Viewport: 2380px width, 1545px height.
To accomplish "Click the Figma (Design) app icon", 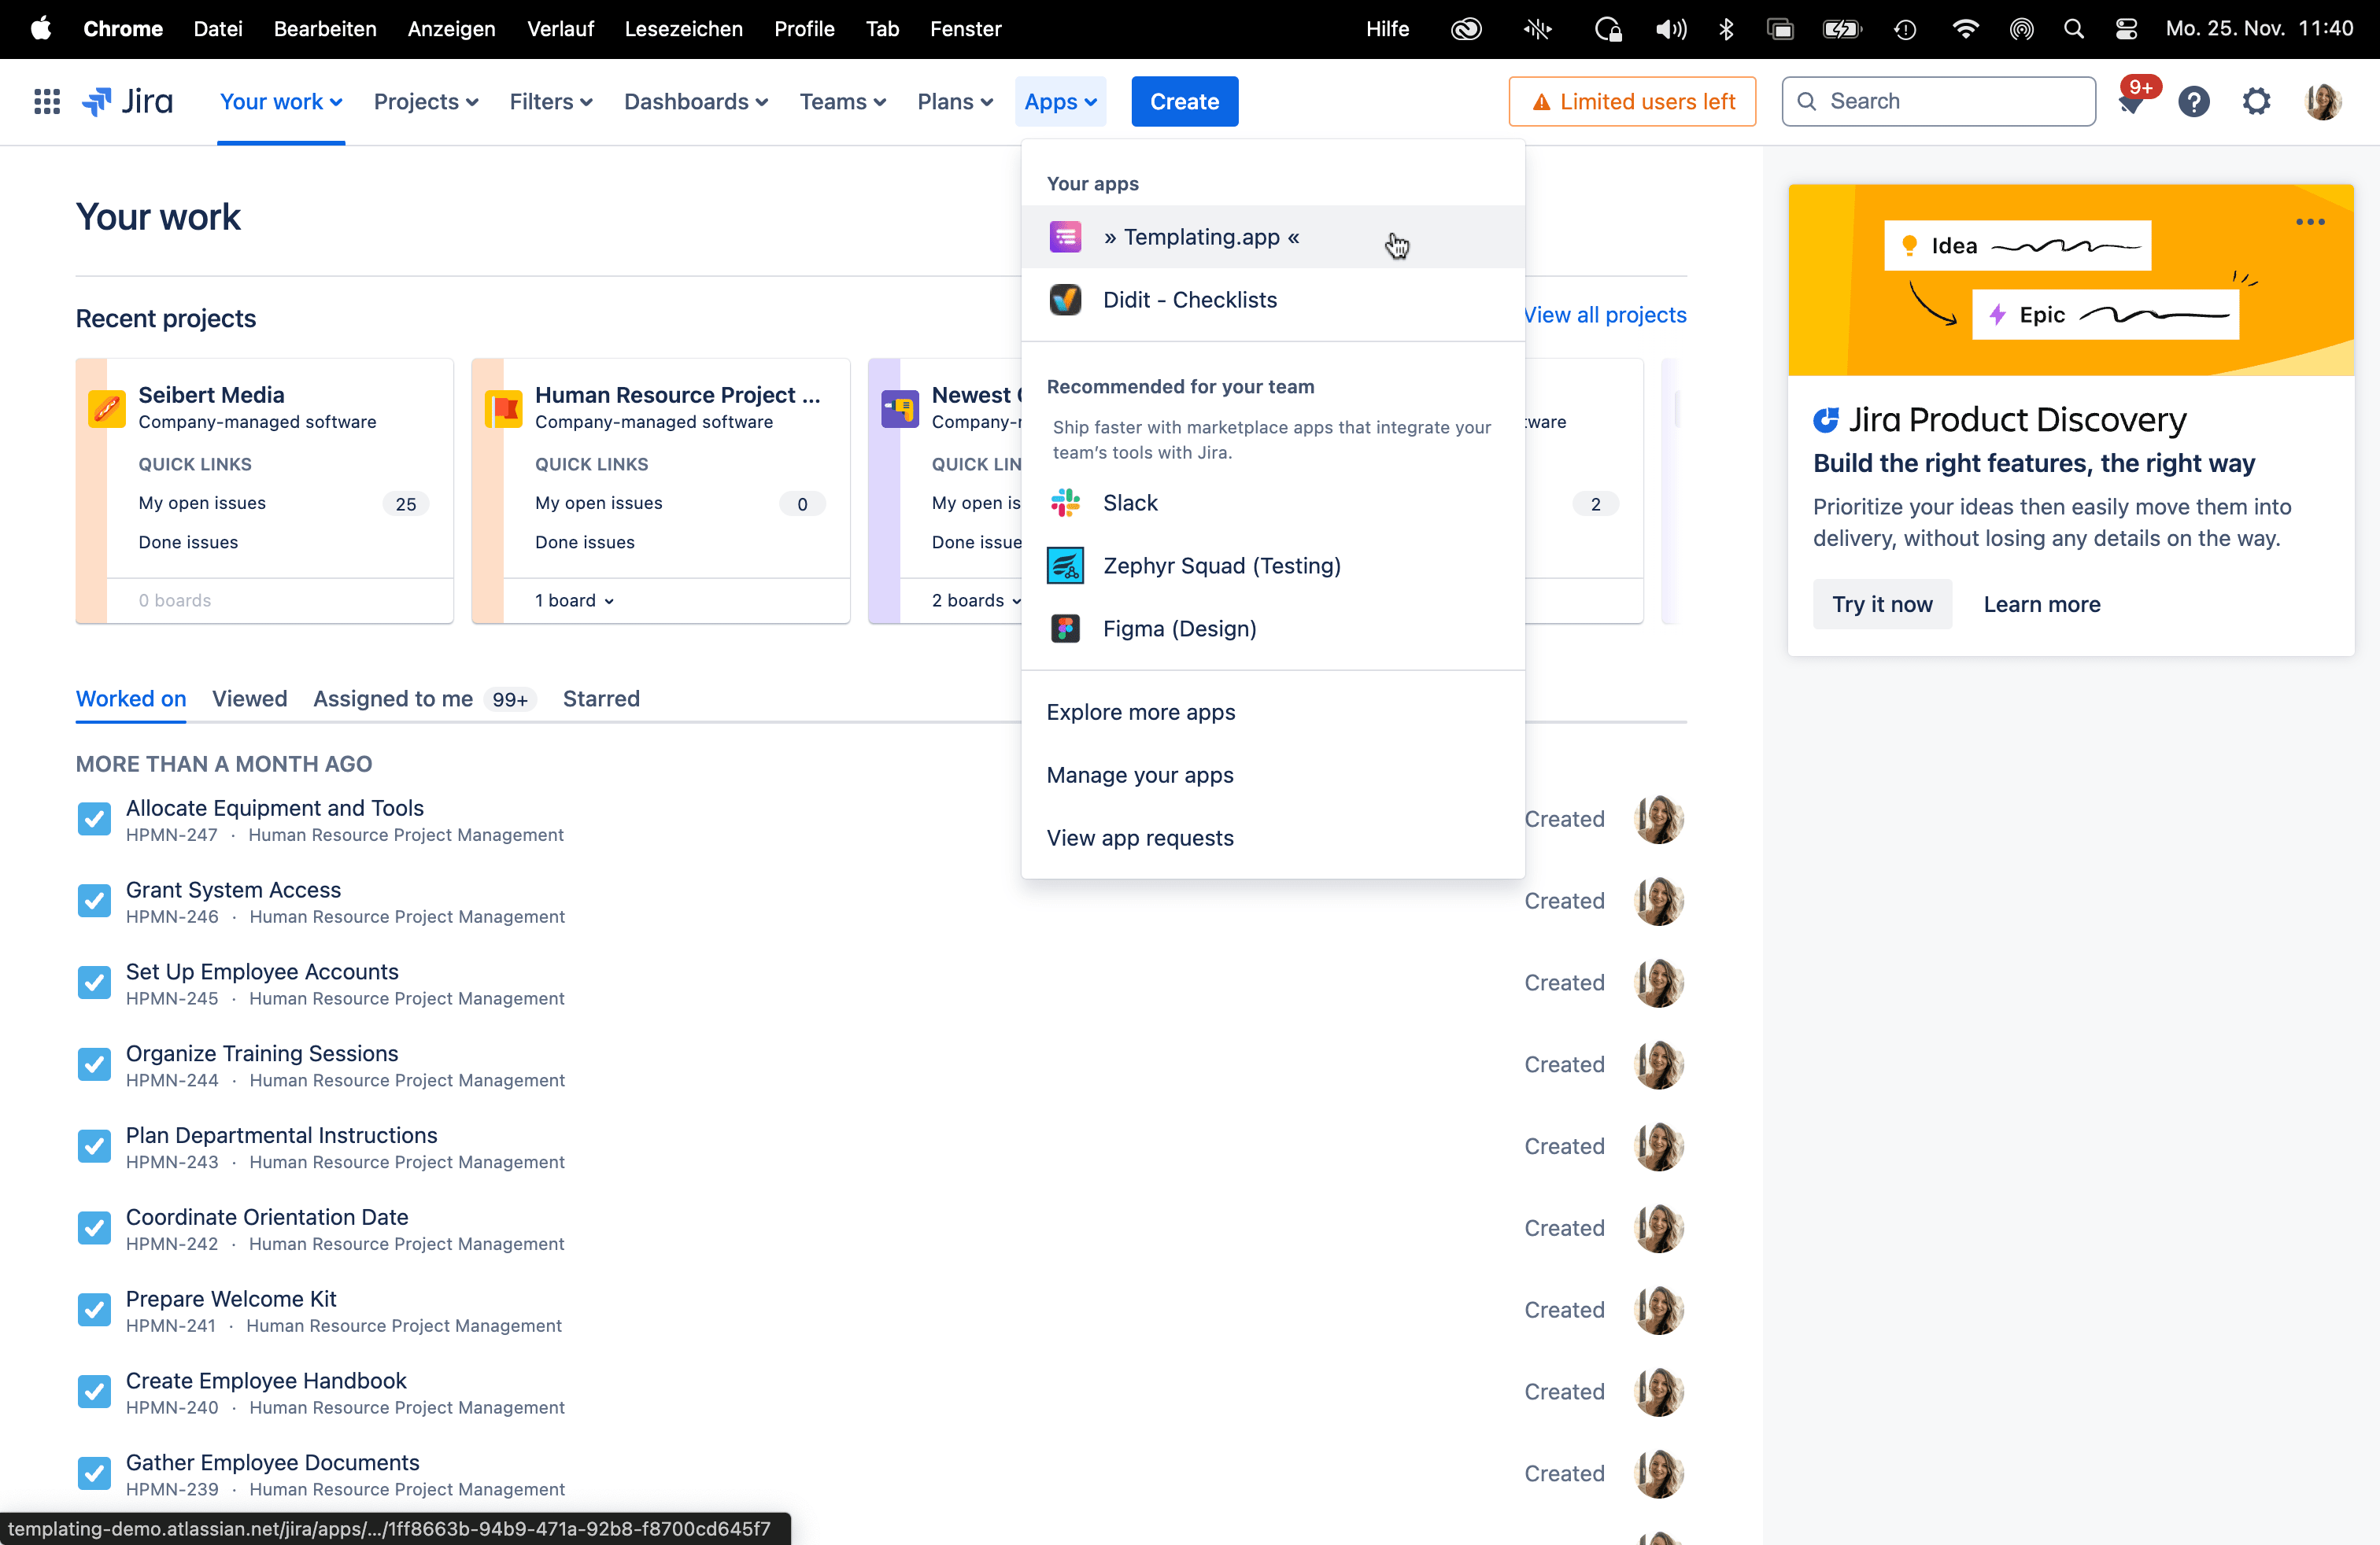I will point(1065,629).
